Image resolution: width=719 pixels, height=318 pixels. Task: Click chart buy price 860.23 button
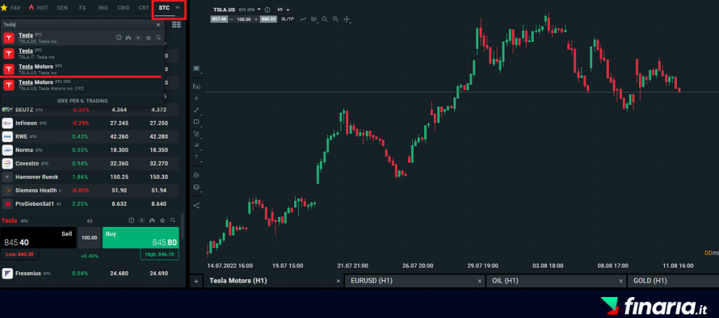pyautogui.click(x=268, y=19)
